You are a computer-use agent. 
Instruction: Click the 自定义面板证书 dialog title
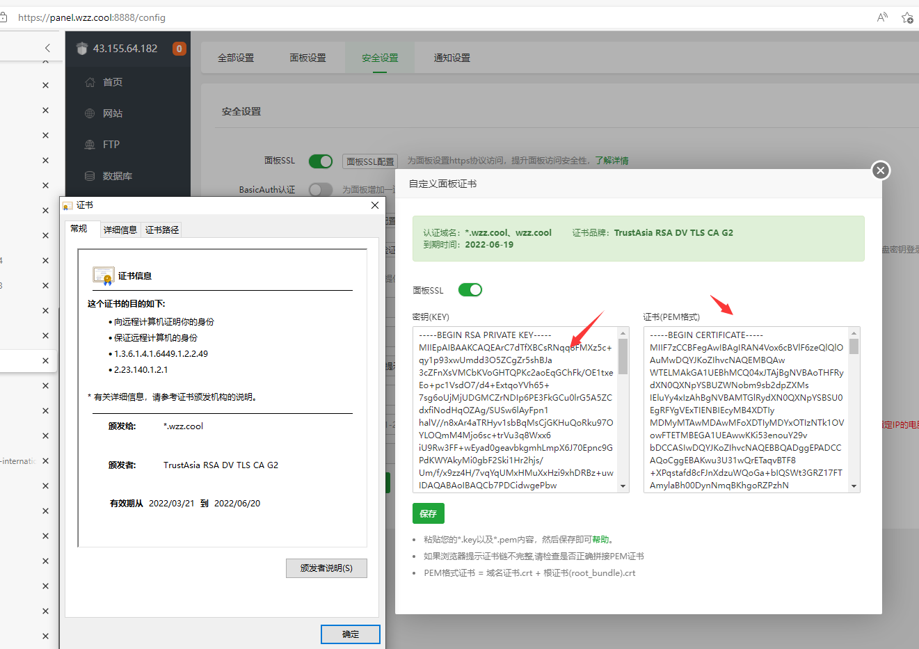443,184
